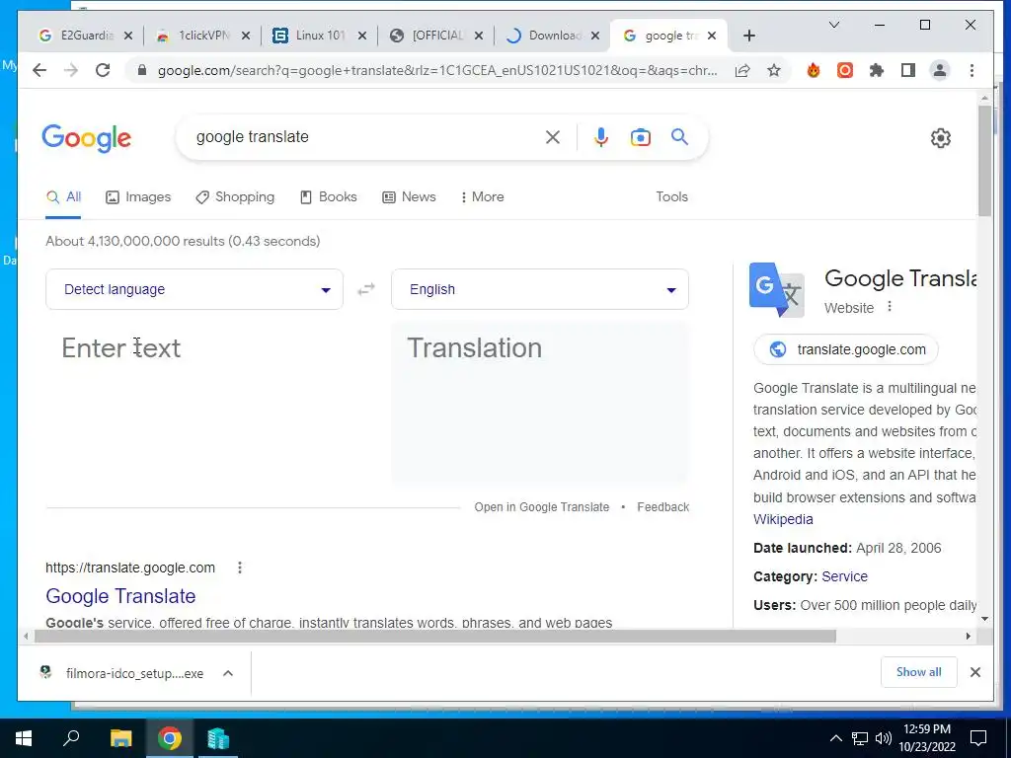Open Chrome's three-dot menu
The width and height of the screenshot is (1011, 758).
coord(972,70)
